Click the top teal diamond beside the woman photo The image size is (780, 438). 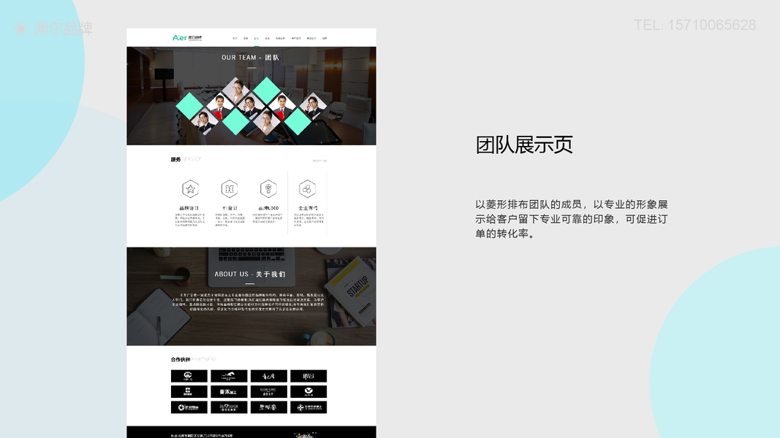coord(267,91)
